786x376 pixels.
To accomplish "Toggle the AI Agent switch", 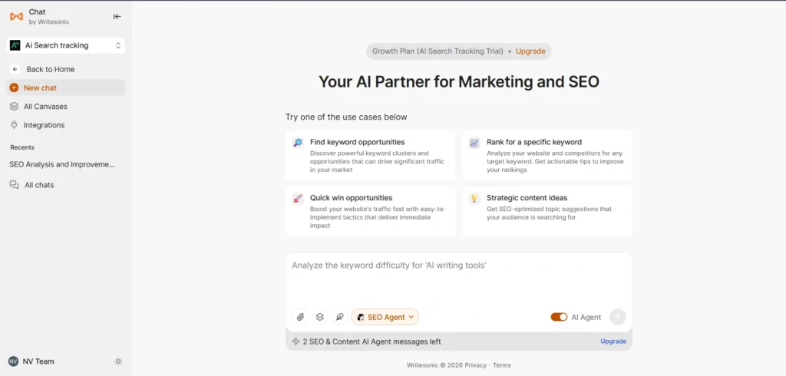I will (559, 317).
